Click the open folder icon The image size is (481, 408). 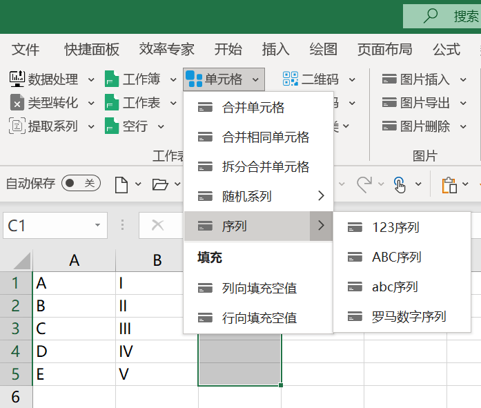pyautogui.click(x=160, y=185)
